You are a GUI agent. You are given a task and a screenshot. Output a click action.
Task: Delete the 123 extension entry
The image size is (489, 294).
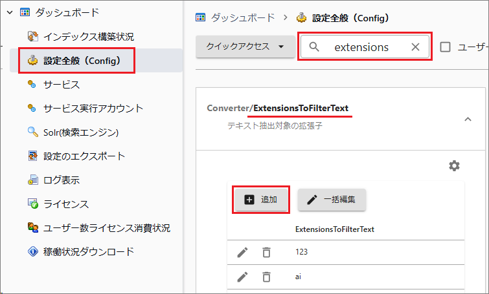tap(266, 252)
